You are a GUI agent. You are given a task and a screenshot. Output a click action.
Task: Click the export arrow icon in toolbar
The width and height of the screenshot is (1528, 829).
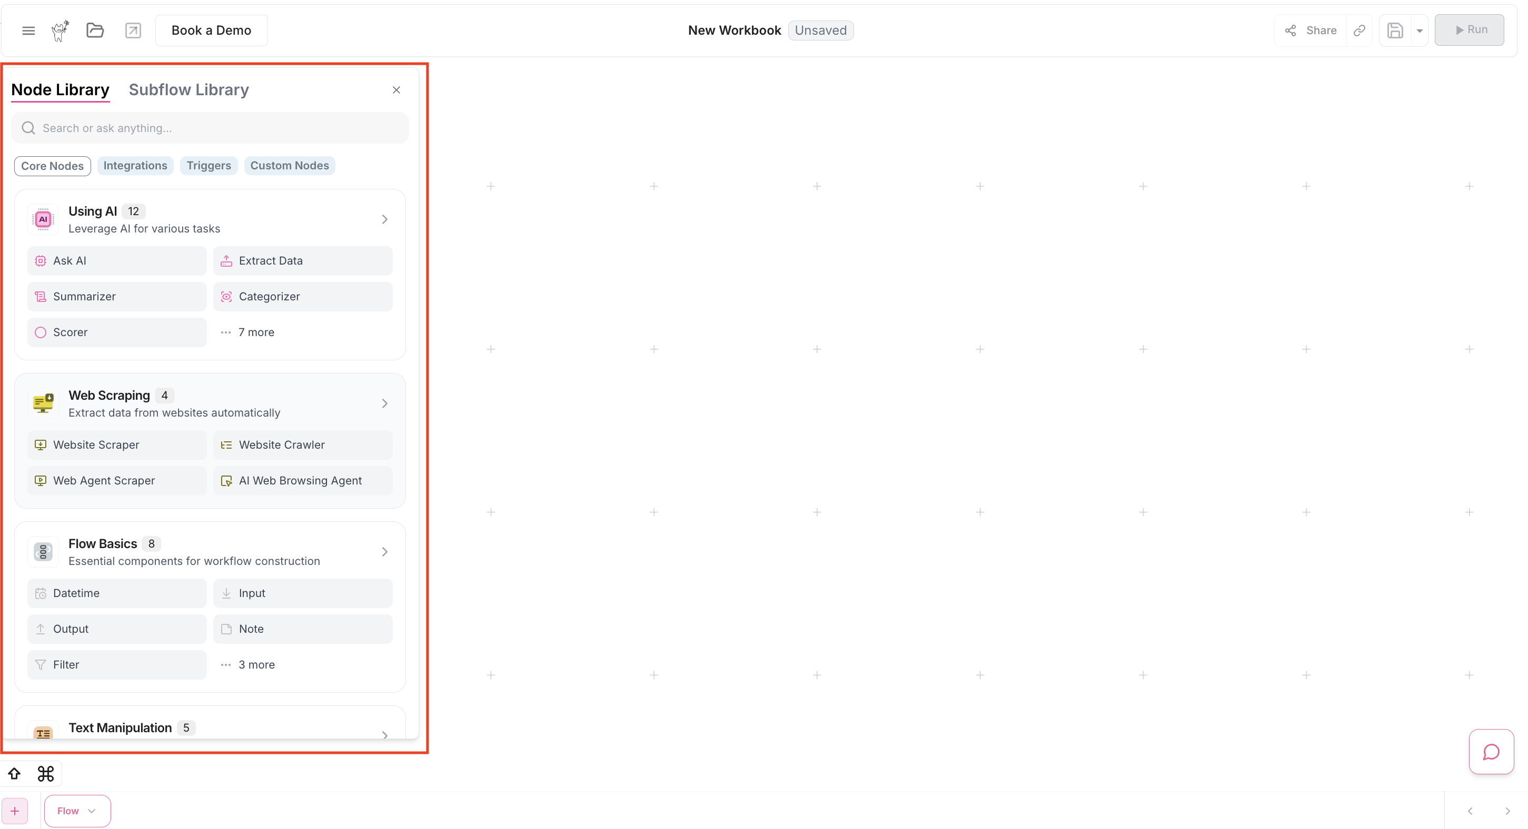(x=133, y=30)
